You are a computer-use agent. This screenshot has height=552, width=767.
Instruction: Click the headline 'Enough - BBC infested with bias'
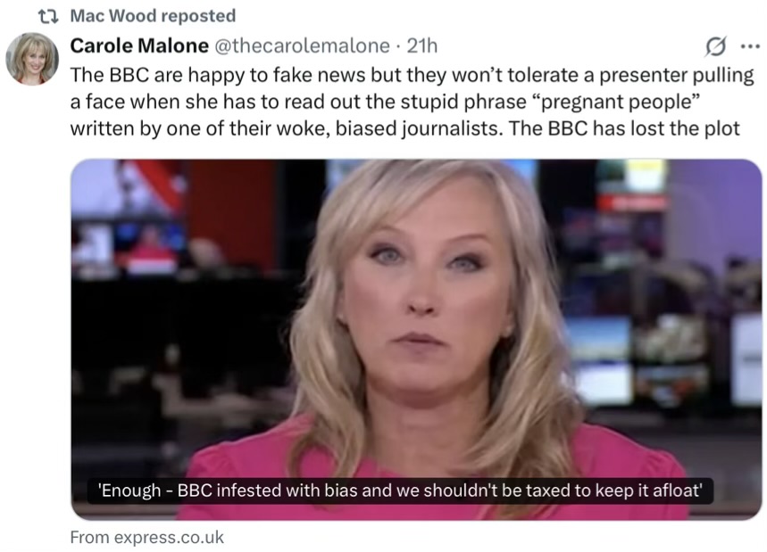[x=400, y=490]
